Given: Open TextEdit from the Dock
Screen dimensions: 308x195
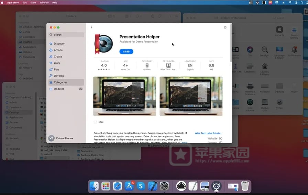Looking at the screenshot, I should pos(193,186).
